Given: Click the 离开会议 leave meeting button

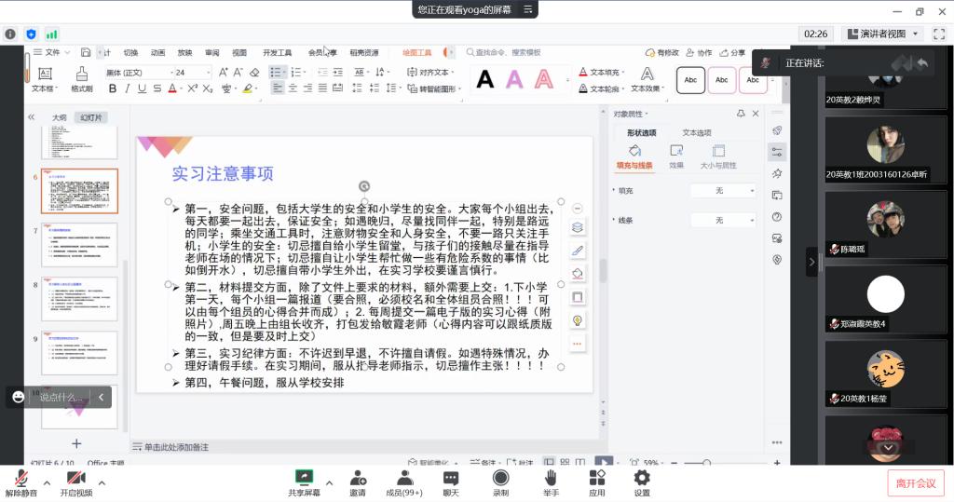Looking at the screenshot, I should coord(916,482).
